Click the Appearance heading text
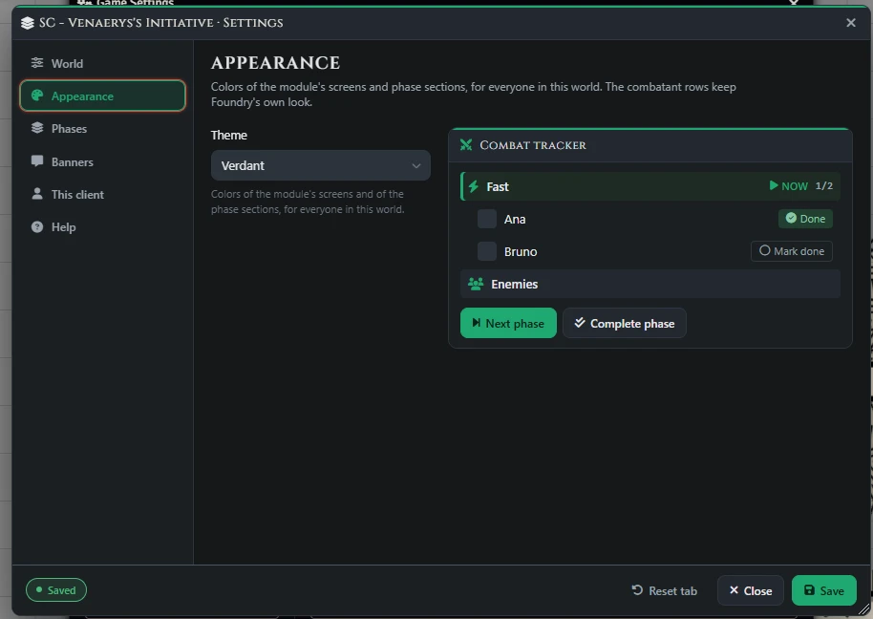873x619 pixels. click(276, 63)
